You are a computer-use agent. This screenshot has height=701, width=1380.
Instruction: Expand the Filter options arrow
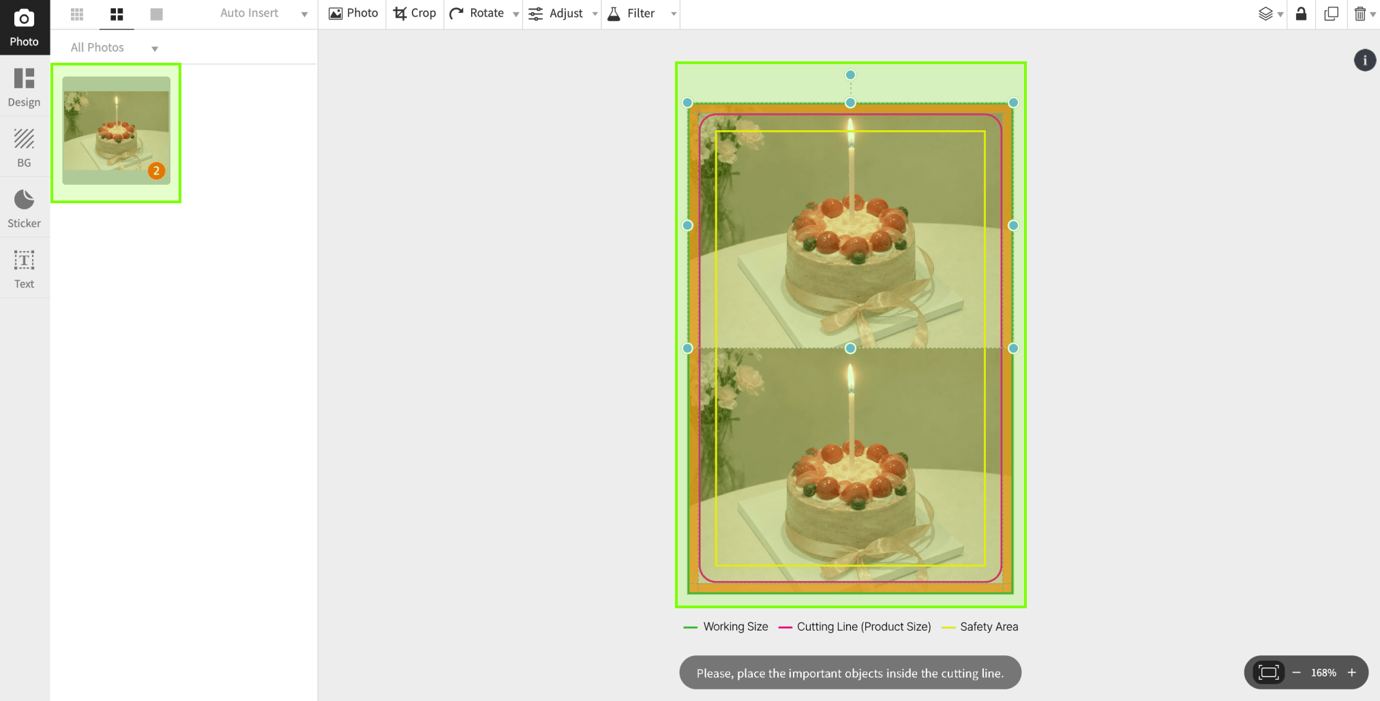pyautogui.click(x=674, y=14)
